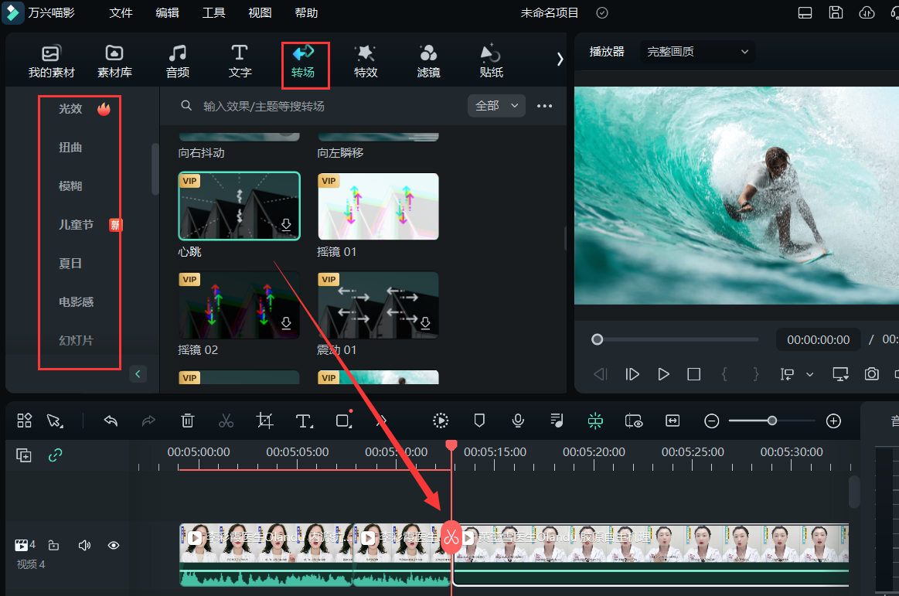The width and height of the screenshot is (899, 596).
Task: Click the undo arrow in timeline toolbar
Action: [x=111, y=421]
